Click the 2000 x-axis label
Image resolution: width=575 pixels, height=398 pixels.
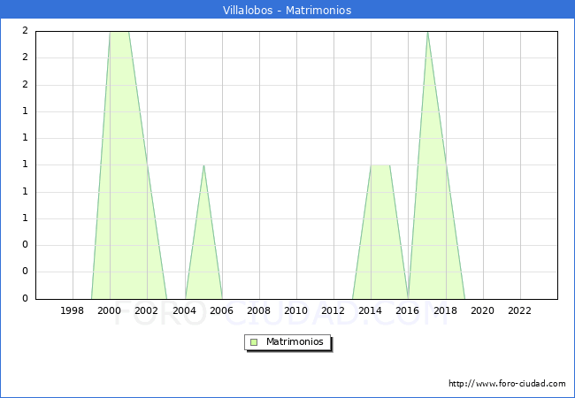click(110, 310)
